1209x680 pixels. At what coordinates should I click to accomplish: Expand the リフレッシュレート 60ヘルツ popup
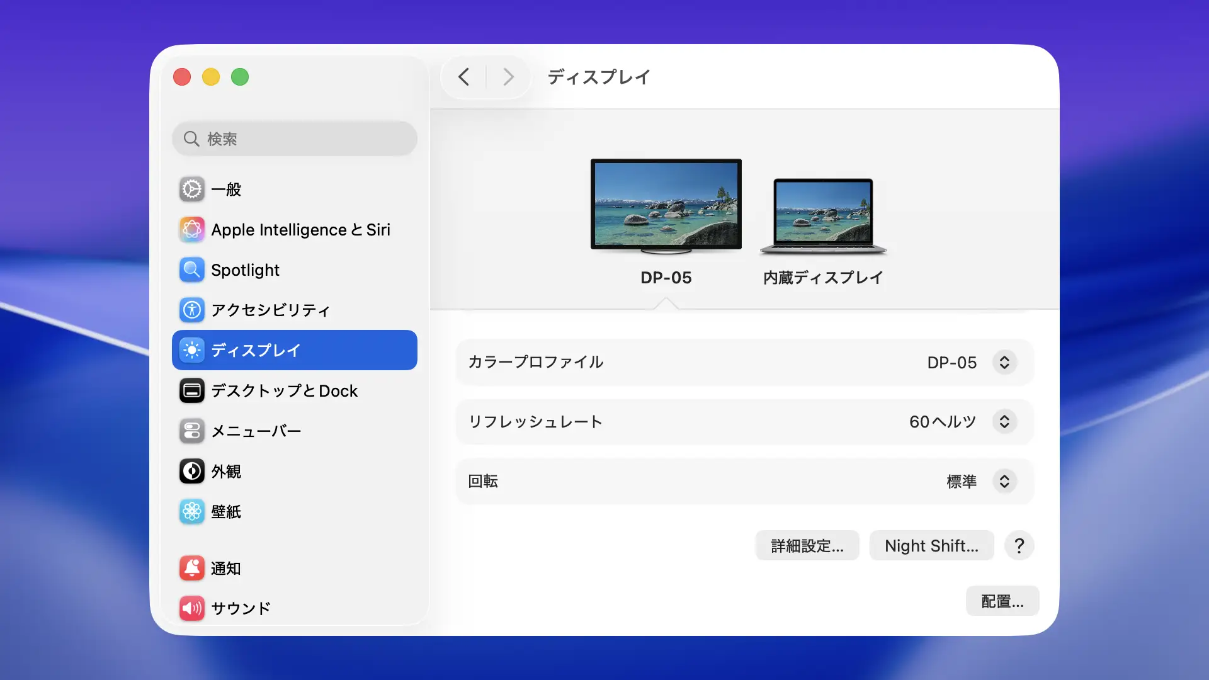[1004, 422]
